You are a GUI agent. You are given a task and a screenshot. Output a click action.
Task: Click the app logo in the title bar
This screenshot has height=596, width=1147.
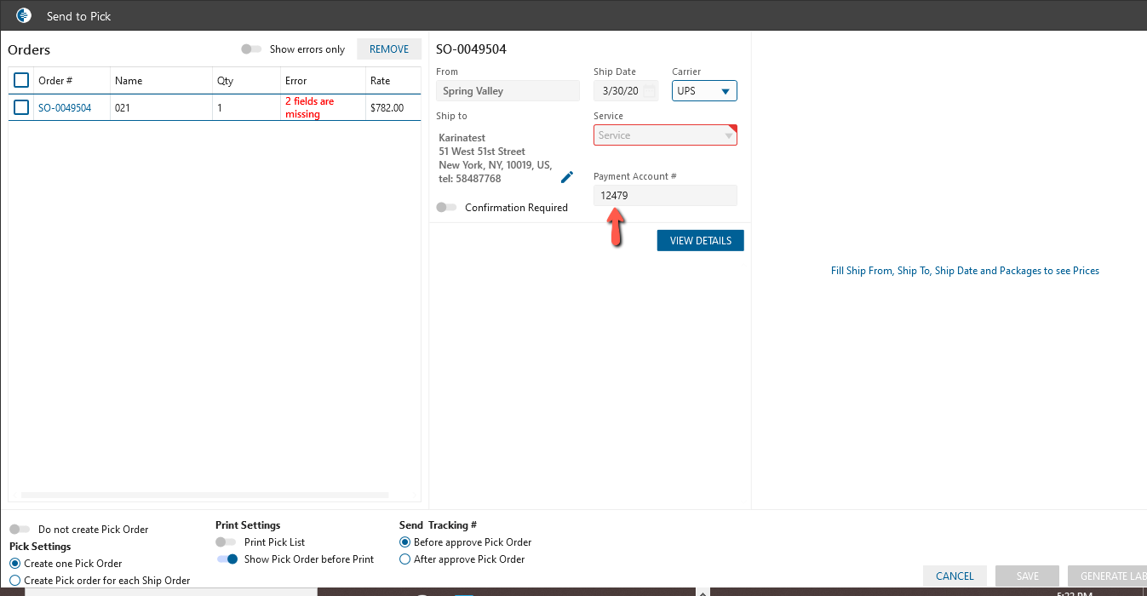tap(24, 15)
